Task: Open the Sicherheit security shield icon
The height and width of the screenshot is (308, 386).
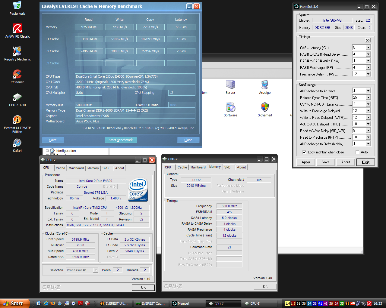Action: (265, 109)
